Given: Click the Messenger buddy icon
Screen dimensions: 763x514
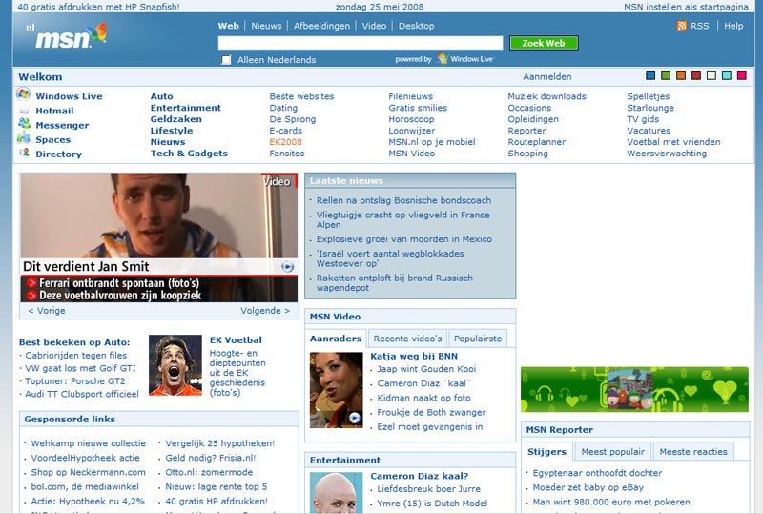Looking at the screenshot, I should 24,124.
